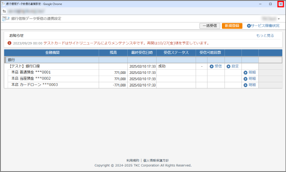
Task: Open 設定 for the 【テスト】銀行口座 row
Action: coord(228,66)
